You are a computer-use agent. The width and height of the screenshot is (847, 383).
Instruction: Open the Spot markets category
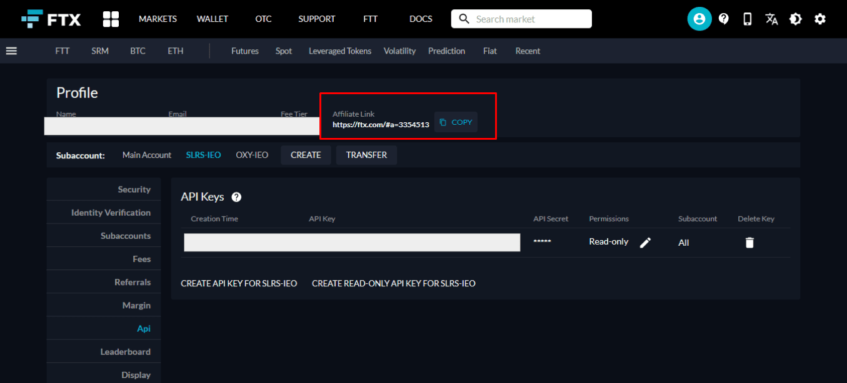coord(284,51)
